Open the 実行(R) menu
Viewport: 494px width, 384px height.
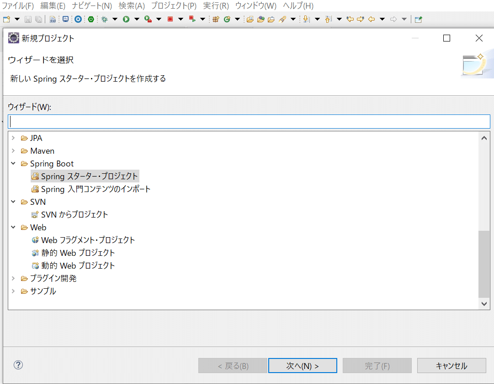pos(216,5)
